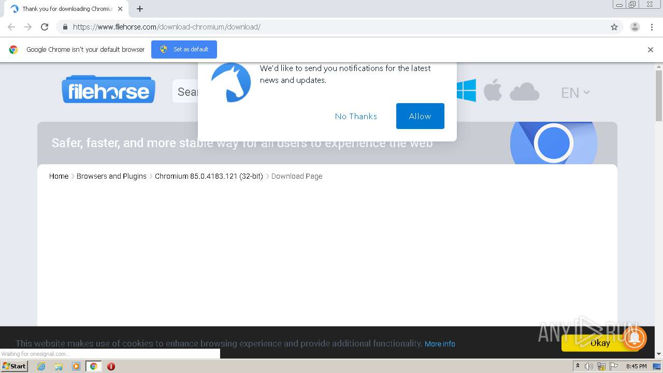This screenshot has width=663, height=373.
Task: Open the Chrome profile avatar
Action: (635, 27)
